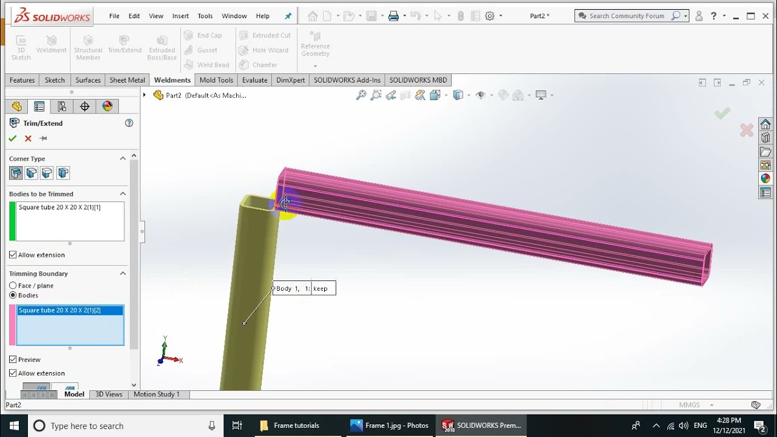Select the End Miter corner type
Viewport: 777px width, 437px height.
tap(32, 173)
